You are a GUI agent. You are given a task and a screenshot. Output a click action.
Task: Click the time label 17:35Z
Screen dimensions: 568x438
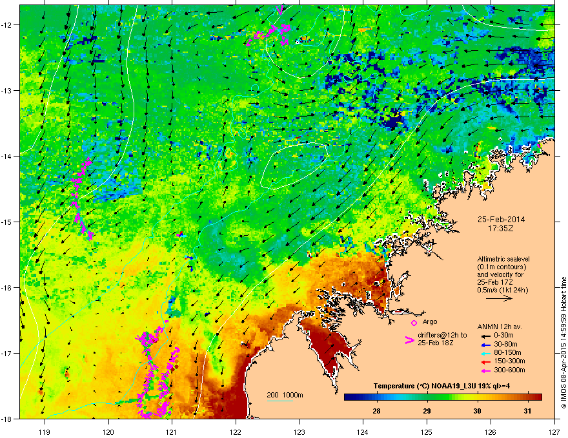point(501,229)
